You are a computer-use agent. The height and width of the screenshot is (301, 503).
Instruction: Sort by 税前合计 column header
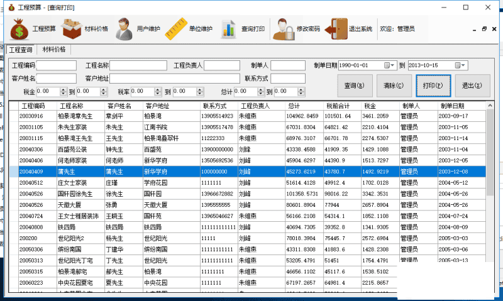click(x=342, y=106)
